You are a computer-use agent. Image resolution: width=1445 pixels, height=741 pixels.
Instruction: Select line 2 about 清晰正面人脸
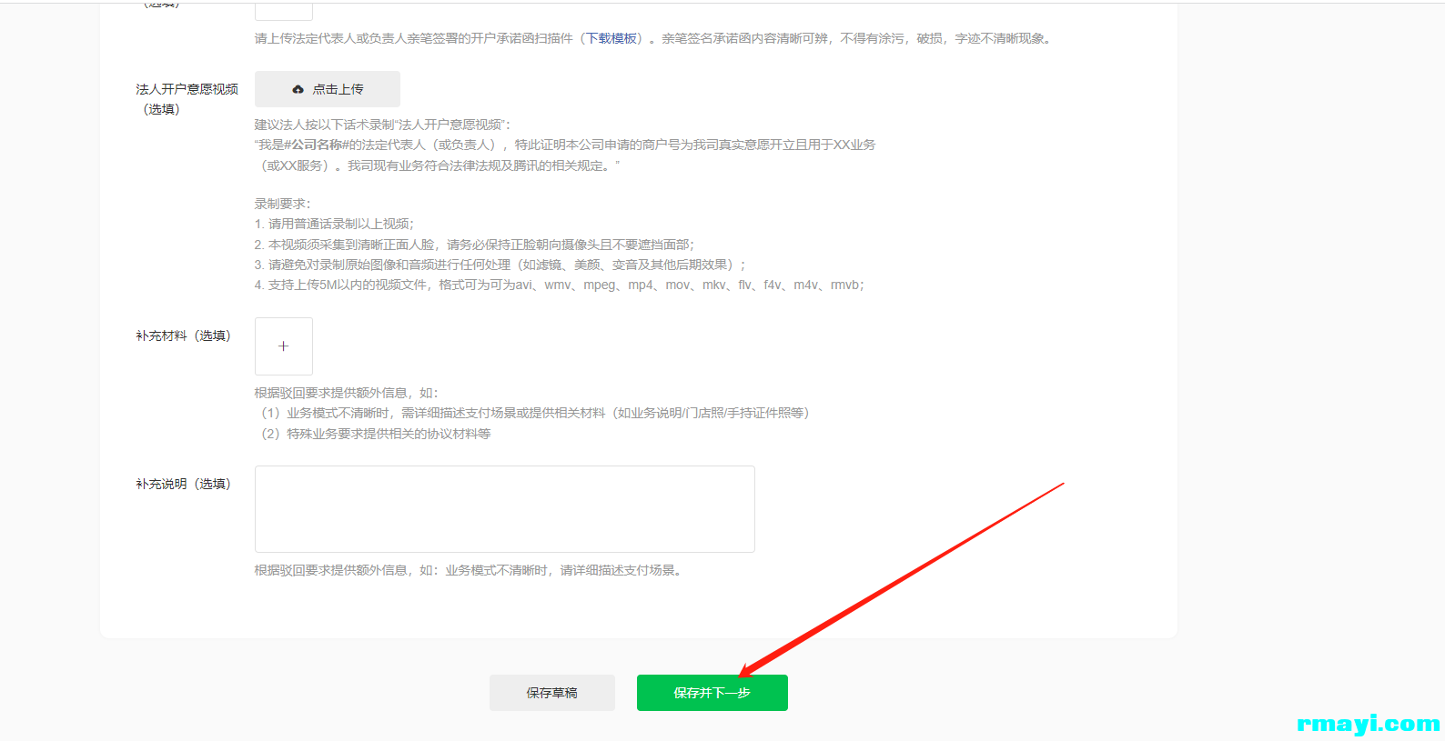(474, 245)
